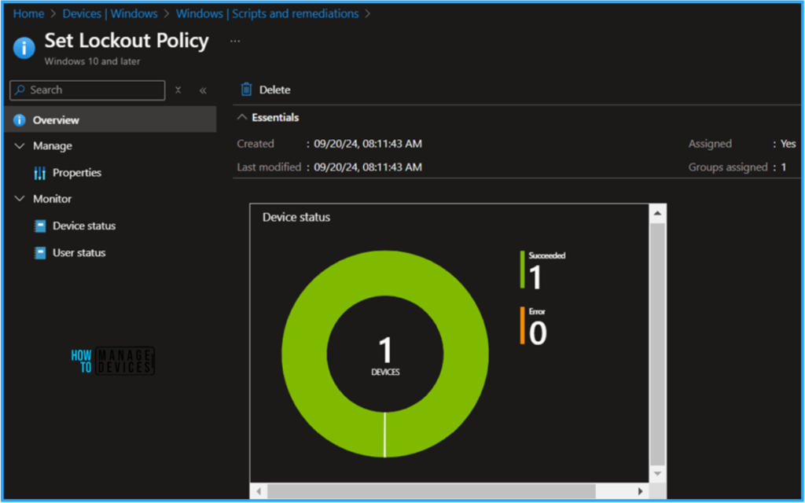Click the scroll down arrow of vertical scrollbar
The width and height of the screenshot is (805, 503).
click(x=657, y=474)
